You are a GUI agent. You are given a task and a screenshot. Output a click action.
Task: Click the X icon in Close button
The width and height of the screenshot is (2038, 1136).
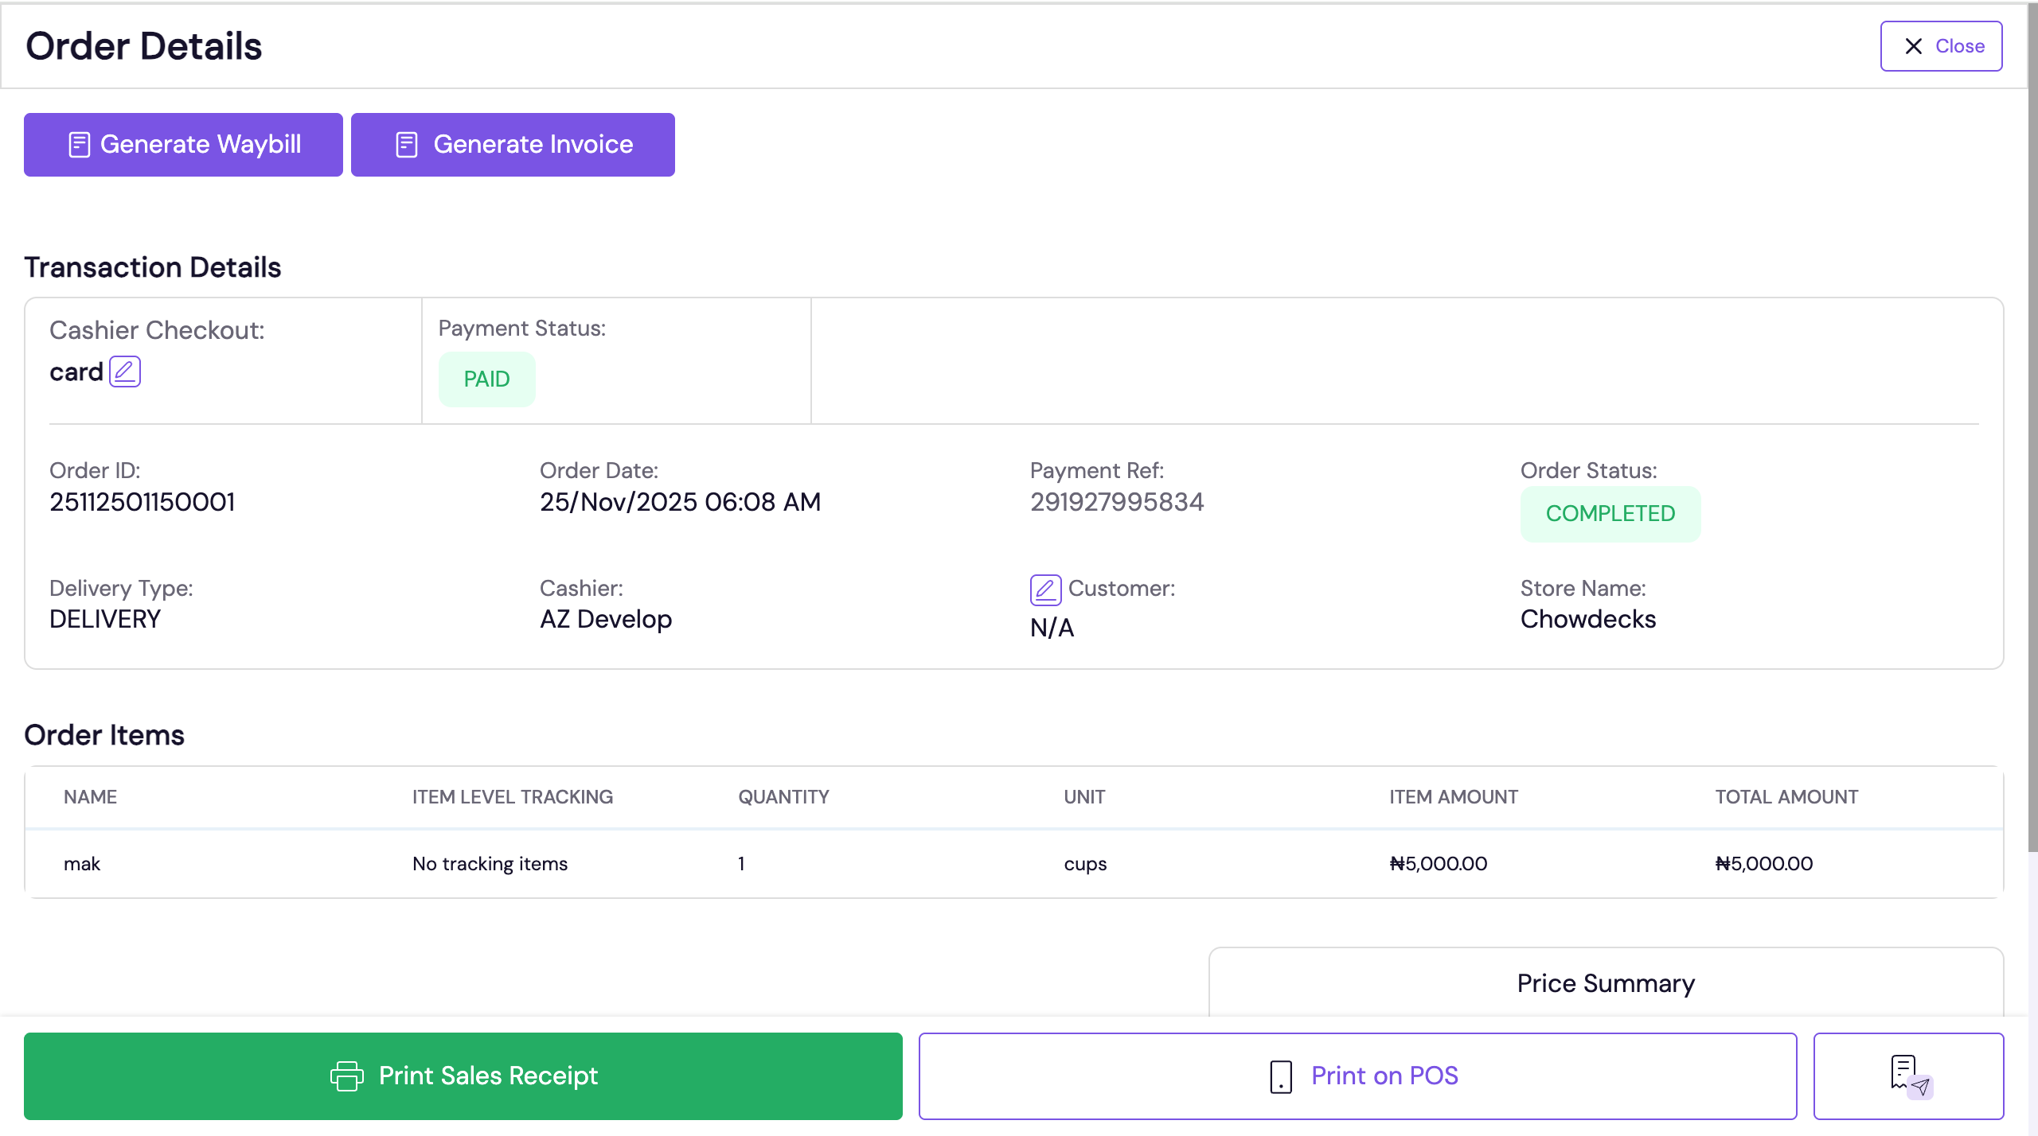pyautogui.click(x=1914, y=46)
